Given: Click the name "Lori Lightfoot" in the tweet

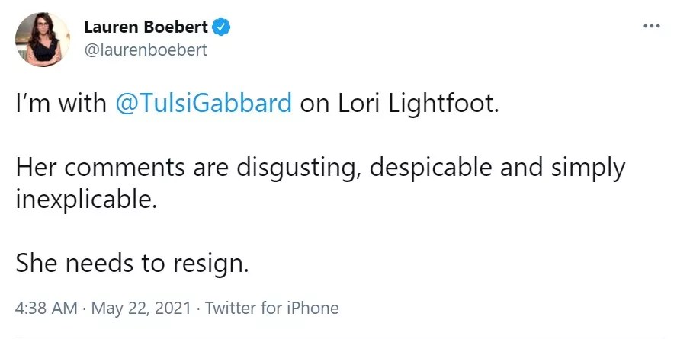Looking at the screenshot, I should click(418, 103).
